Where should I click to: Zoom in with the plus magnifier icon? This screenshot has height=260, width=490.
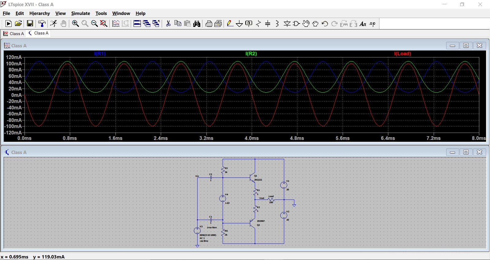point(75,24)
